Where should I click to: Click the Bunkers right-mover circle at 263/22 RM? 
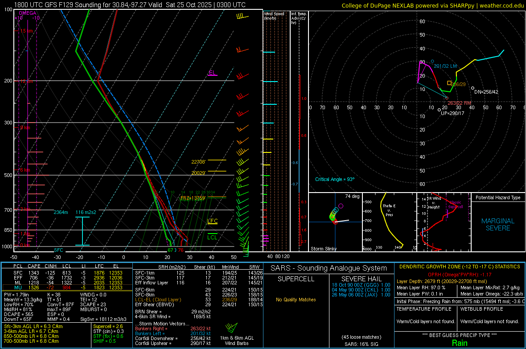pos(447,98)
